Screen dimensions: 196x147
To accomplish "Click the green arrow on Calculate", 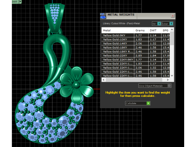I will (x=148, y=103).
